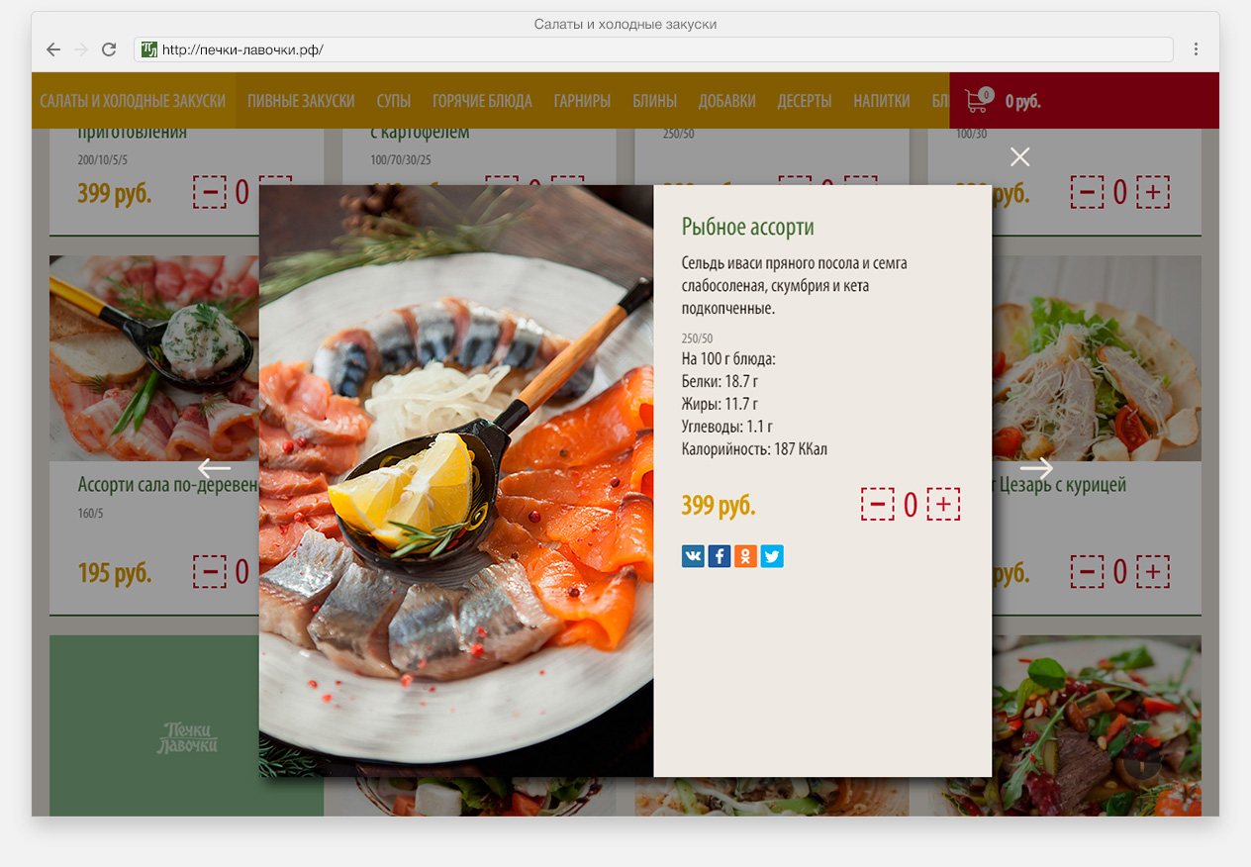1251x867 pixels.
Task: Increase Рыбное ассорти quantity with plus
Action: pyautogui.click(x=943, y=505)
